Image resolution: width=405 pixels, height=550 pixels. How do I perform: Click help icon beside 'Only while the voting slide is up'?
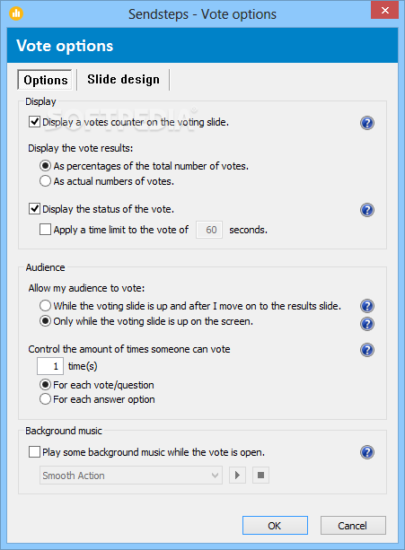367,324
